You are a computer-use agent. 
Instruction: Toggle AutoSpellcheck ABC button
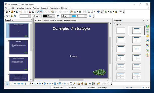point(41,12)
